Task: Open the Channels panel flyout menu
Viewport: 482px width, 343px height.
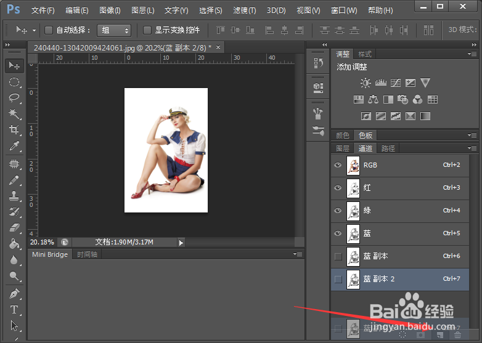Action: pos(472,148)
